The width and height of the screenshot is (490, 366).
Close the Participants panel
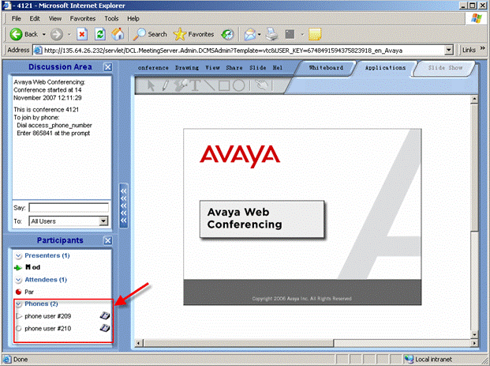pos(108,240)
